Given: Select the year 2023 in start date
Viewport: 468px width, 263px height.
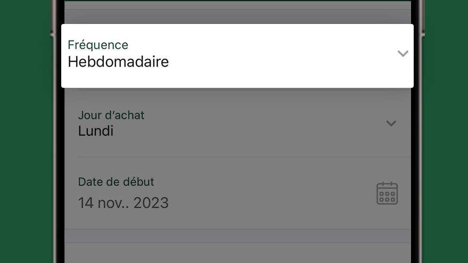Looking at the screenshot, I should [x=151, y=203].
